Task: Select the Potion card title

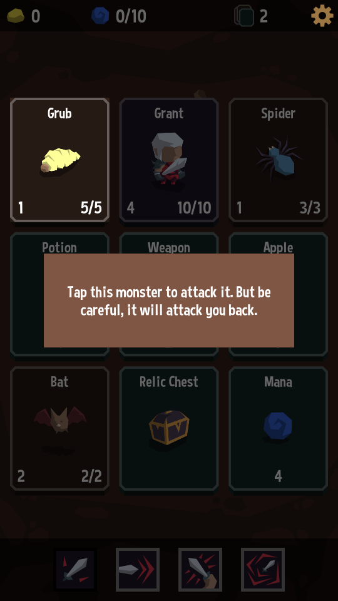Action: coord(59,248)
